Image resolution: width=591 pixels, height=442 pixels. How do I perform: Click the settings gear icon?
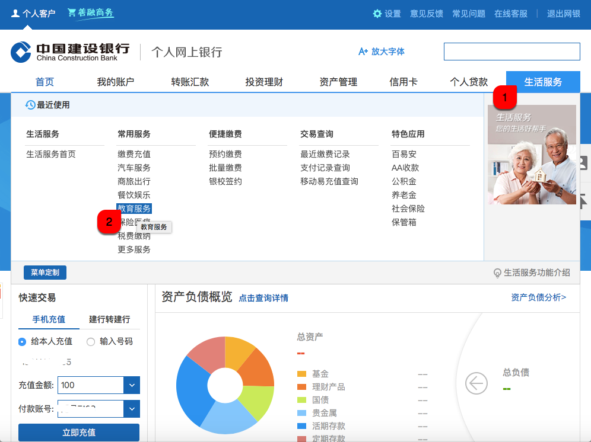tap(377, 14)
